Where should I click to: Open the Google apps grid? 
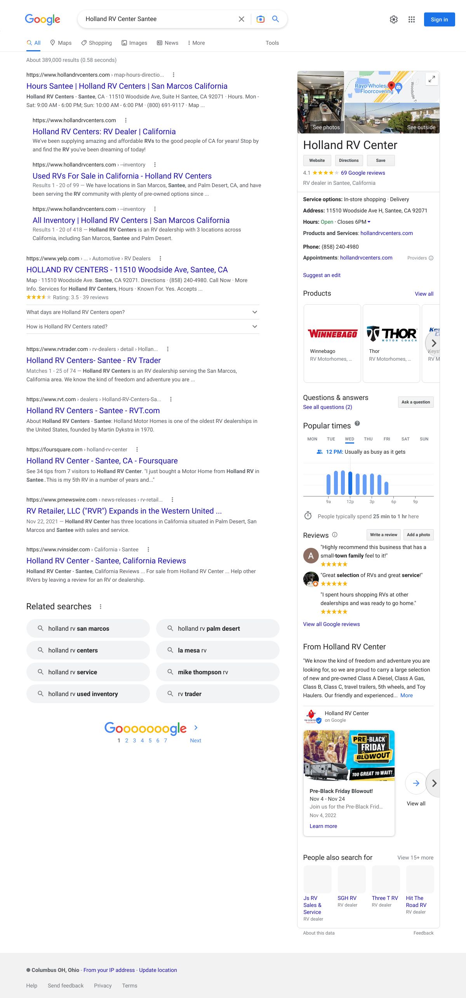[412, 19]
